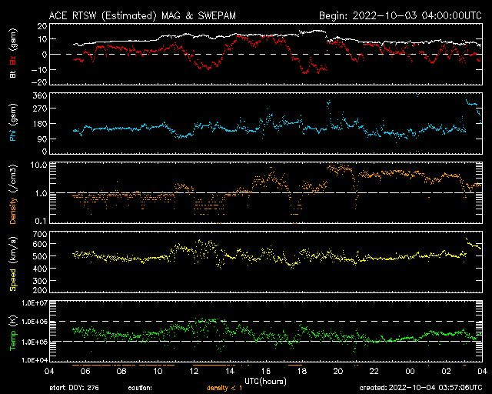Click the 02 hour label on the time axis
This screenshot has width=492, height=394.
pos(446,371)
